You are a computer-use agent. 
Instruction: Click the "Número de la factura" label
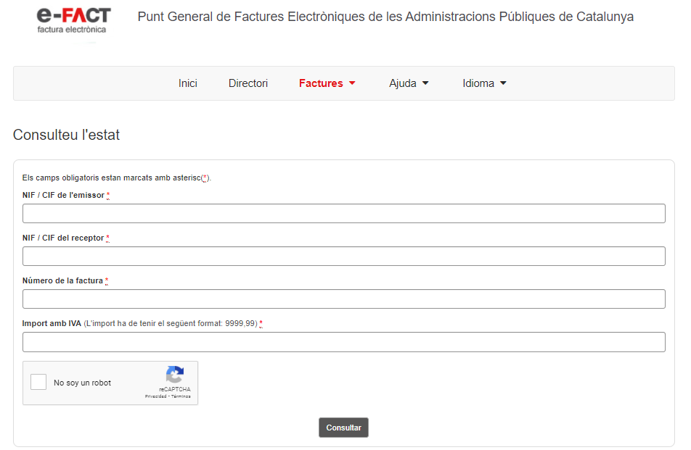point(62,281)
